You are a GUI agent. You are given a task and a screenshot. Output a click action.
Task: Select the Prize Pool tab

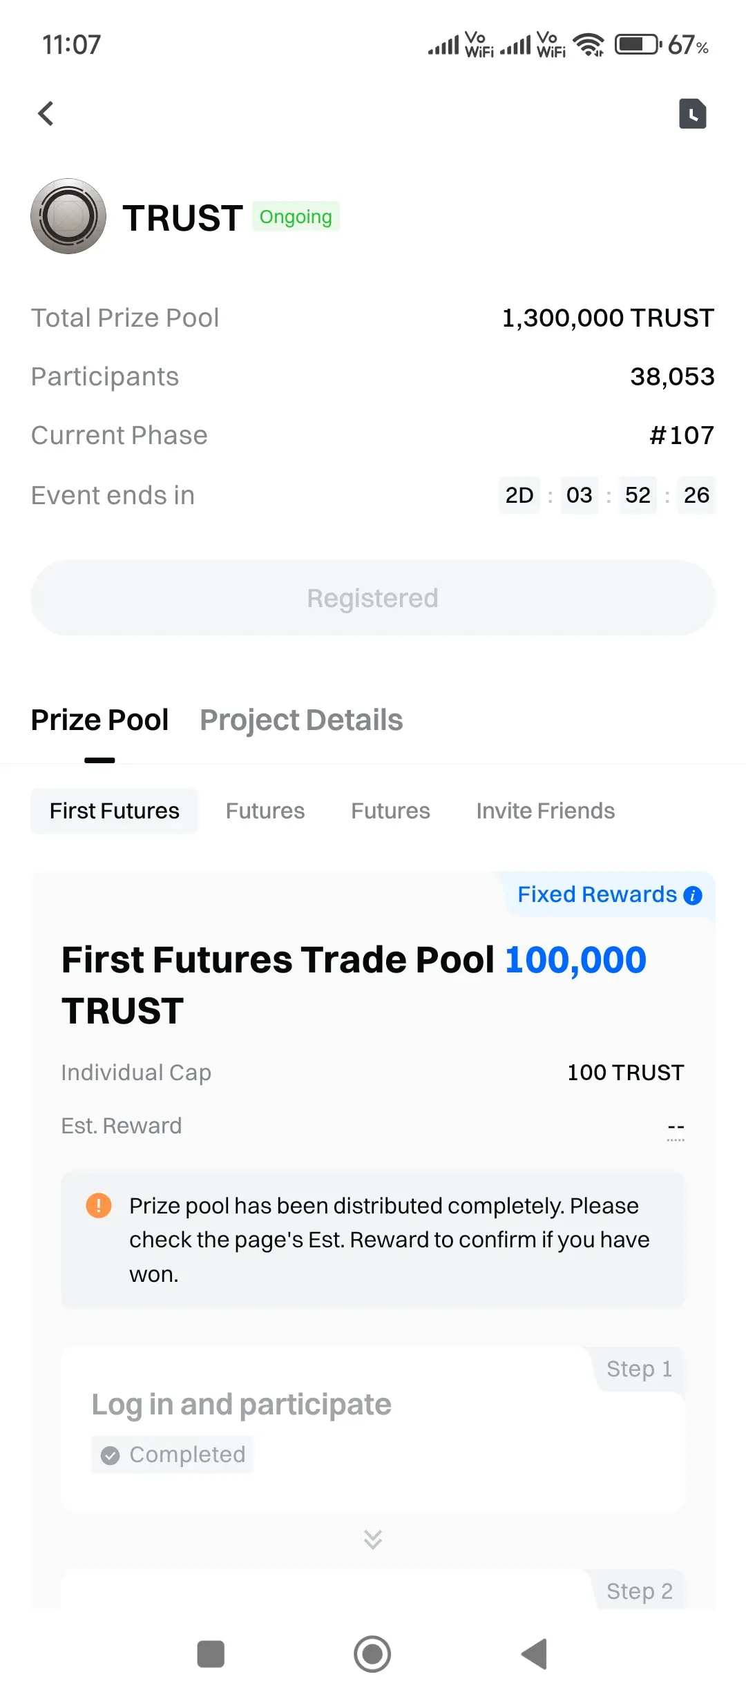click(99, 720)
